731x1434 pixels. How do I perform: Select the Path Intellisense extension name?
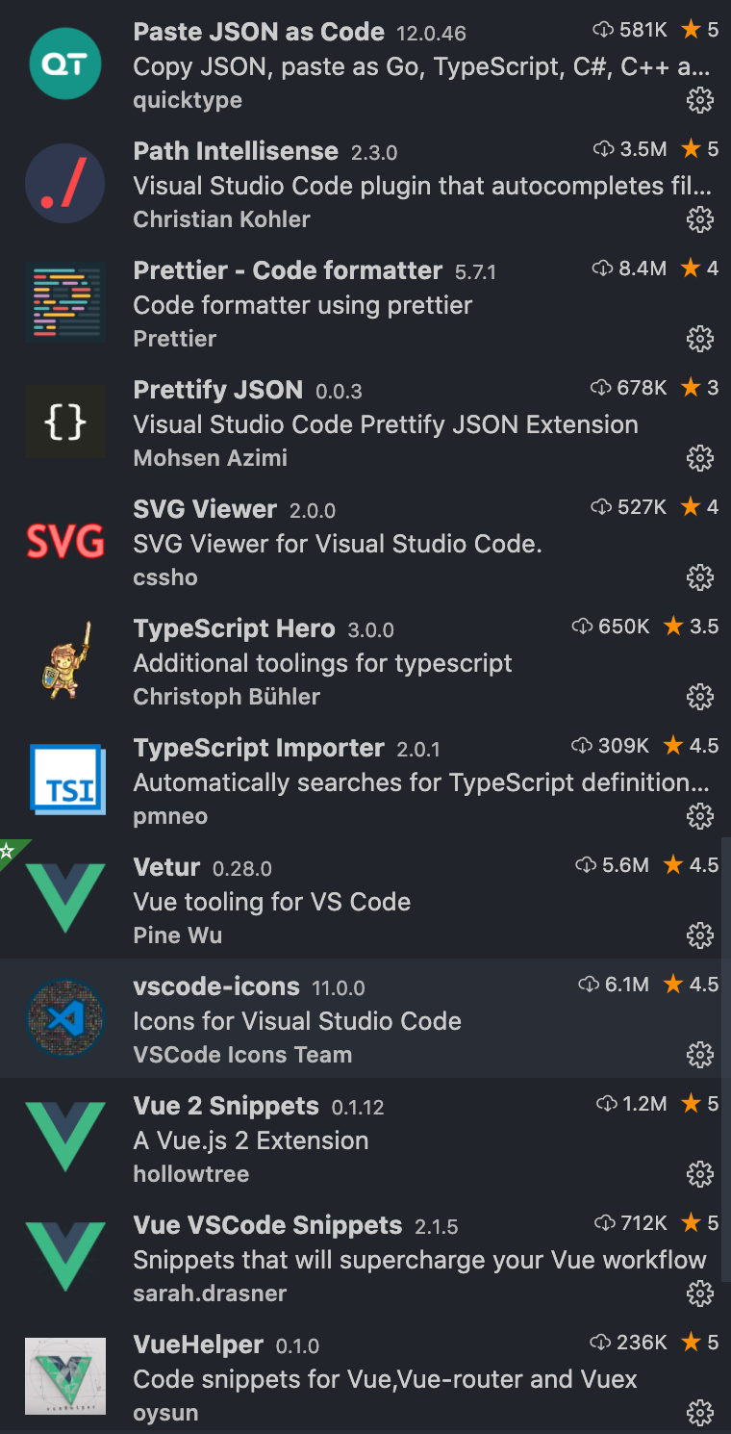point(236,151)
